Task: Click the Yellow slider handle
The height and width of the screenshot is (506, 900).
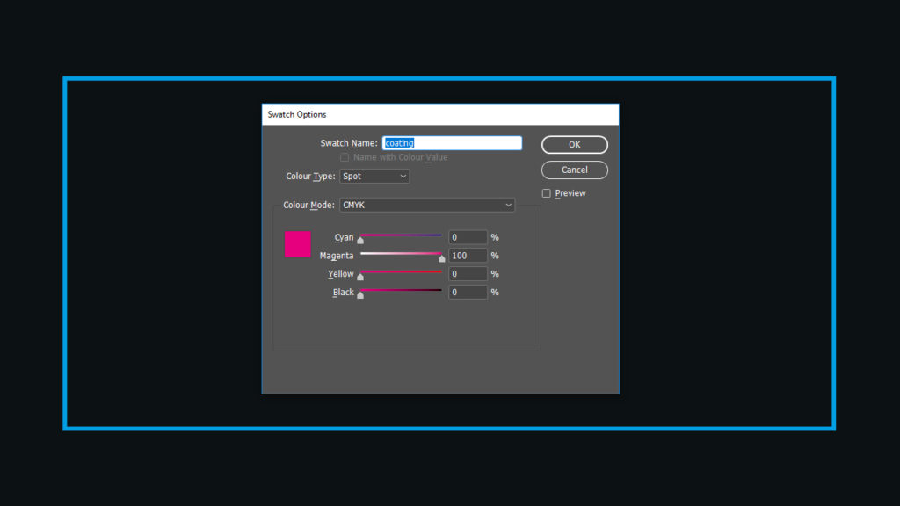Action: click(x=362, y=278)
